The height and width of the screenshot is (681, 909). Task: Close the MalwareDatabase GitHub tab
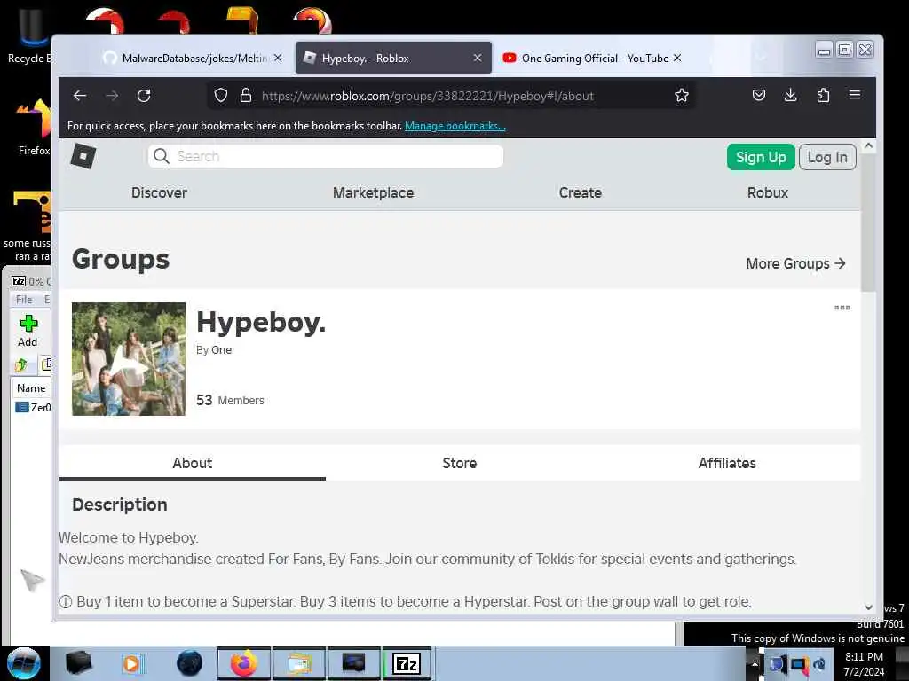(278, 58)
